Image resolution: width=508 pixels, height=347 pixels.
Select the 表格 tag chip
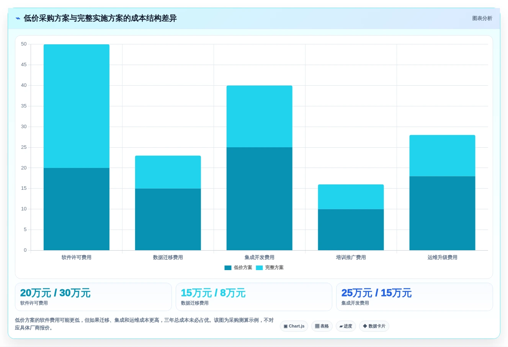coord(322,326)
